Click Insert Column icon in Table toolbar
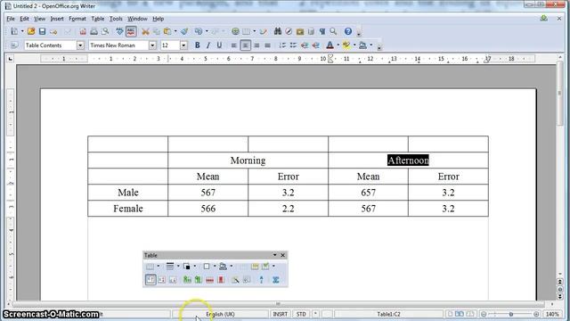 point(198,279)
